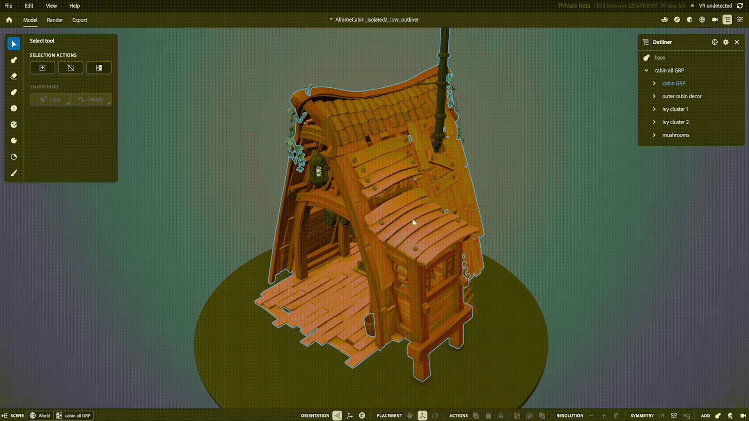This screenshot has width=749, height=421.
Task: Select the Clay tool
Action: pyautogui.click(x=14, y=60)
